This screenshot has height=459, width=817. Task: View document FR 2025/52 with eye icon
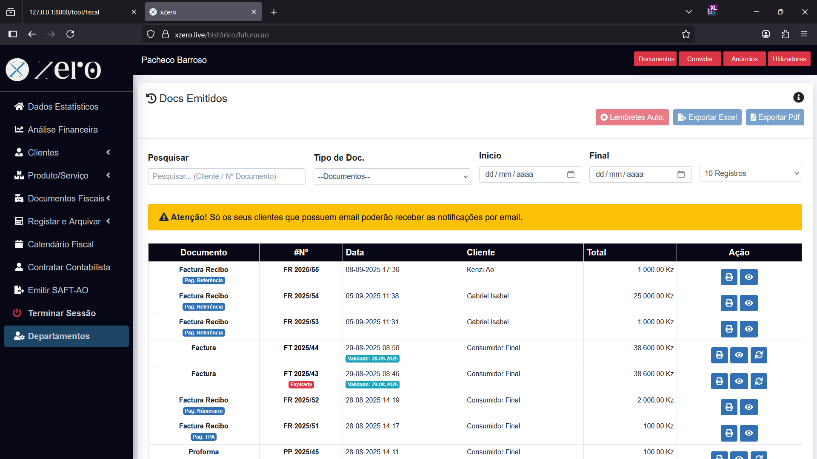pos(748,407)
